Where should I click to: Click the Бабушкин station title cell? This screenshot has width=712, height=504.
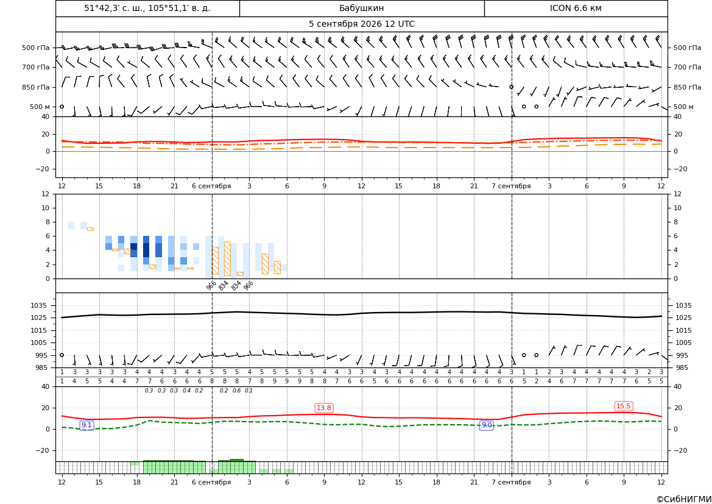(x=362, y=8)
